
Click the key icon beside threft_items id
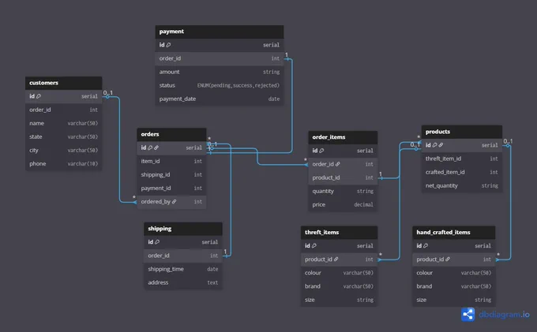tap(314, 246)
